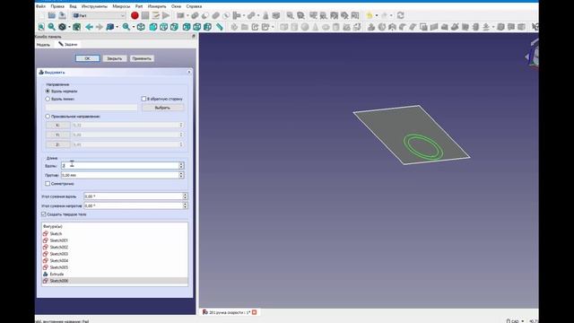Enable the 'Симметрично' checkbox
The height and width of the screenshot is (323, 574).
pyautogui.click(x=48, y=183)
